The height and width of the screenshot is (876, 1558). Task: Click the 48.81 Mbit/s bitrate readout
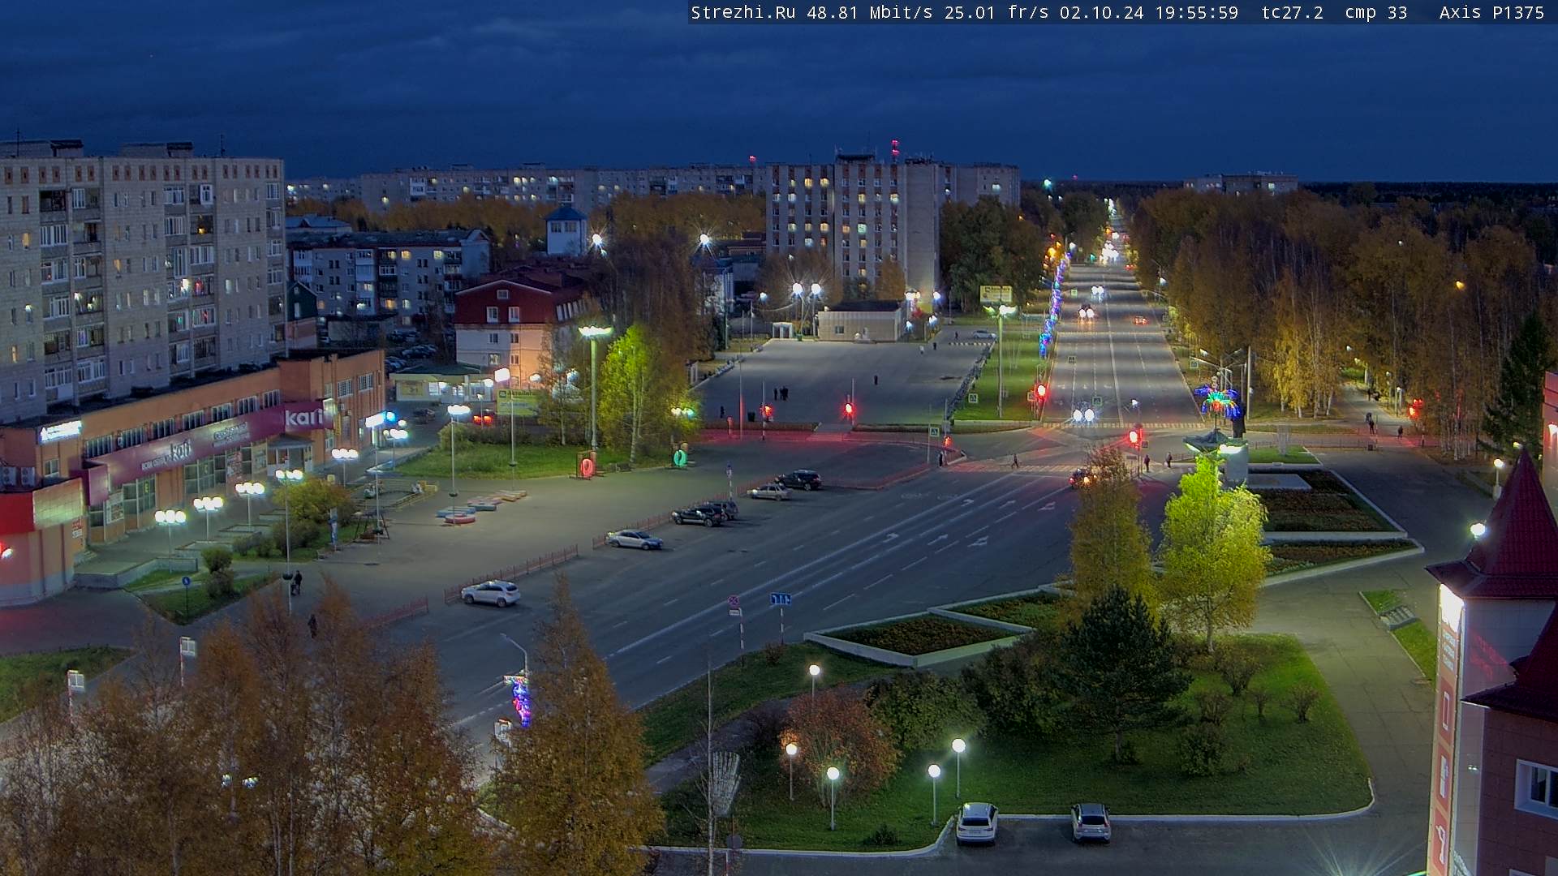coord(868,12)
